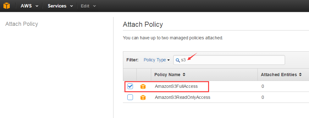Click the orange AWS cube logo
Image resolution: width=309 pixels, height=118 pixels.
(7, 6)
